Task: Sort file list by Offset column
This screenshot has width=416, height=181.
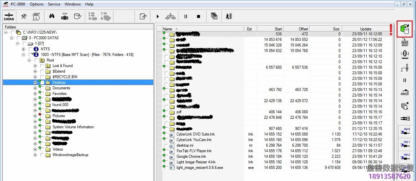Action: tap(296, 29)
